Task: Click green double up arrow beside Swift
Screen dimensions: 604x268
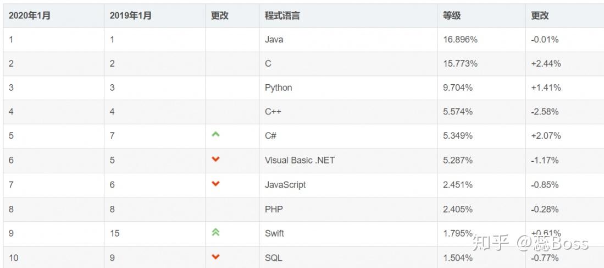Action: (x=215, y=232)
